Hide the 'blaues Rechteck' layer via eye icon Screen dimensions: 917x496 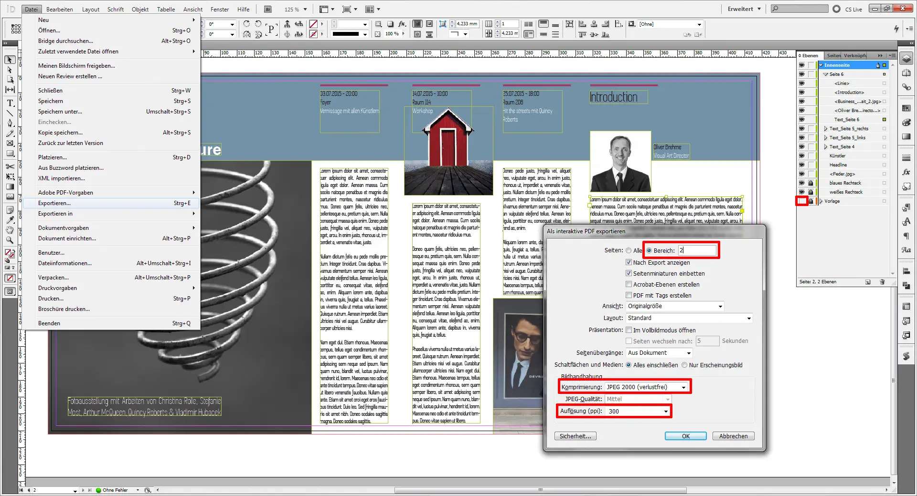(801, 183)
